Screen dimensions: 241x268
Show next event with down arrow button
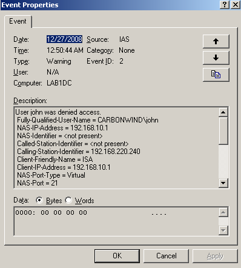[216, 58]
